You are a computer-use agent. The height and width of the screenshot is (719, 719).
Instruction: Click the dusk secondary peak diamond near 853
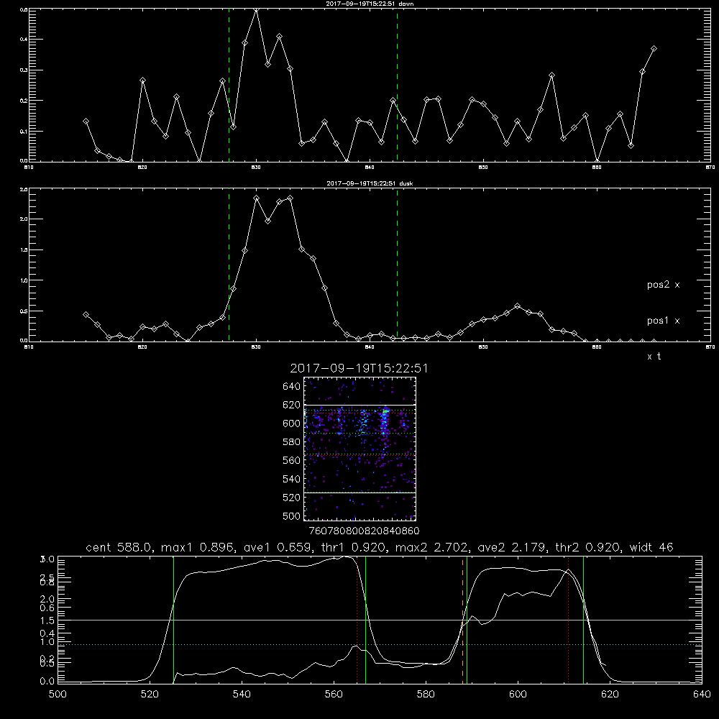coord(517,306)
